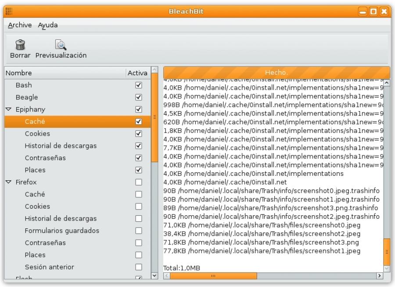The height and width of the screenshot is (287, 395).
Task: Click the Borrar trash can icon
Action: (20, 45)
